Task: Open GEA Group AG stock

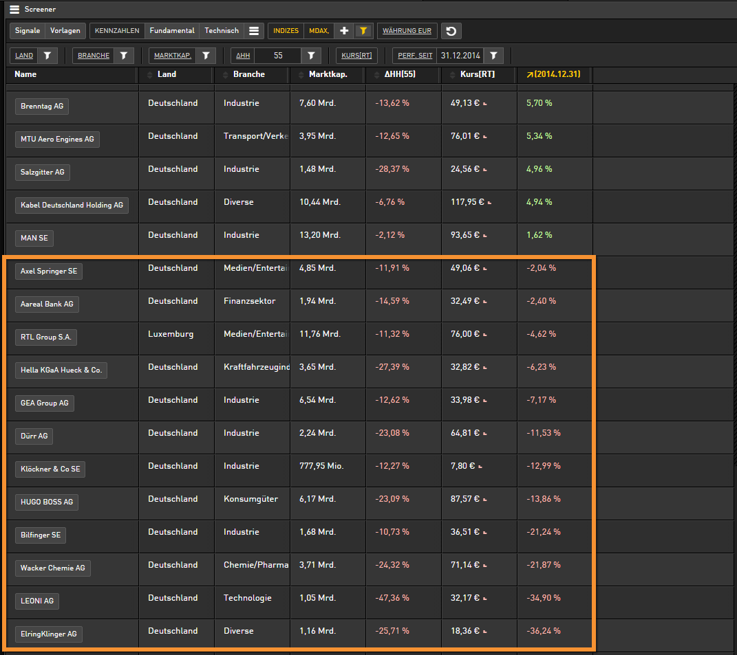Action: click(45, 403)
